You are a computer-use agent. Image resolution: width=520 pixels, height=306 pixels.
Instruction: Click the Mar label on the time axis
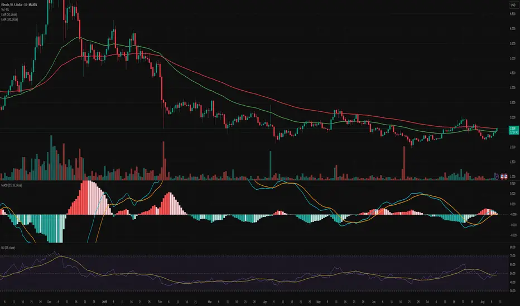click(x=210, y=302)
